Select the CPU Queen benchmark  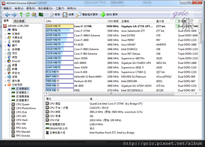point(21,104)
